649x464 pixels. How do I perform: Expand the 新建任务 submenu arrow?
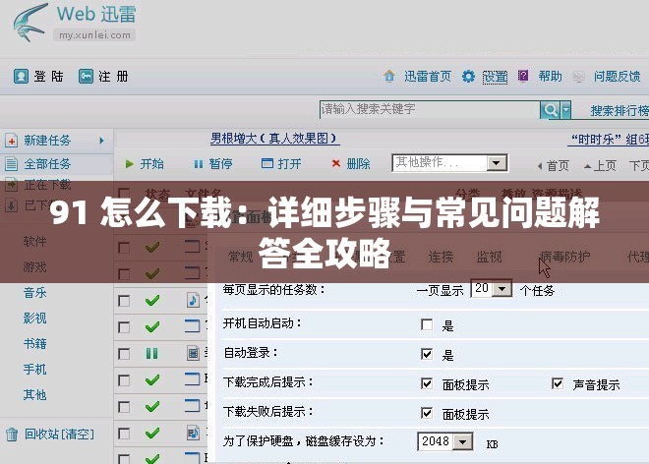tap(102, 141)
